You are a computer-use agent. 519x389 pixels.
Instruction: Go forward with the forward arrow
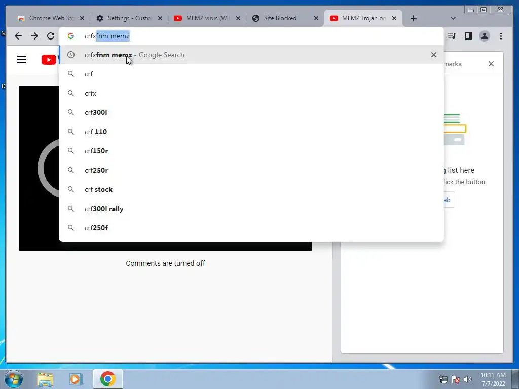[x=34, y=36]
